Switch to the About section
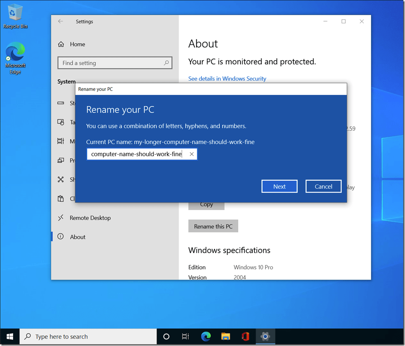The height and width of the screenshot is (346, 405). click(77, 236)
